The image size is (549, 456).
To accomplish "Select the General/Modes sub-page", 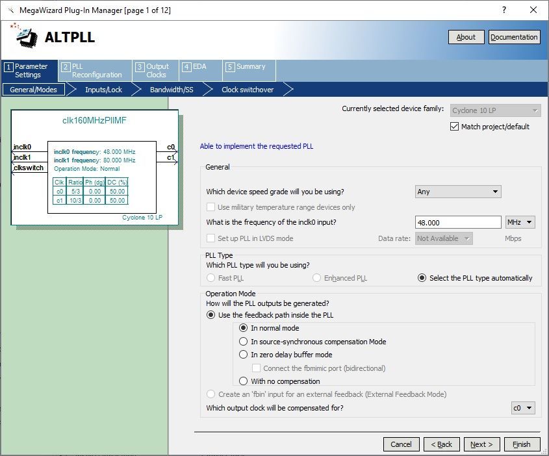I will pos(34,90).
